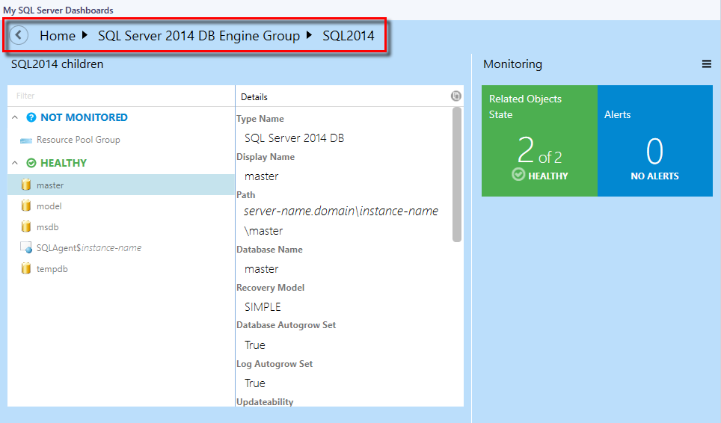This screenshot has height=423, width=721.
Task: Select the msdb database row
Action: pyautogui.click(x=121, y=227)
